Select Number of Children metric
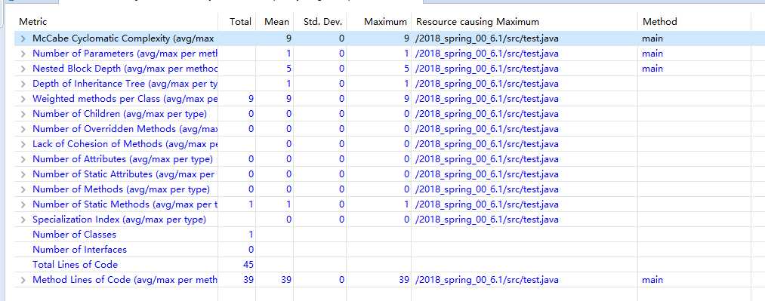The width and height of the screenshot is (765, 301). click(x=119, y=114)
